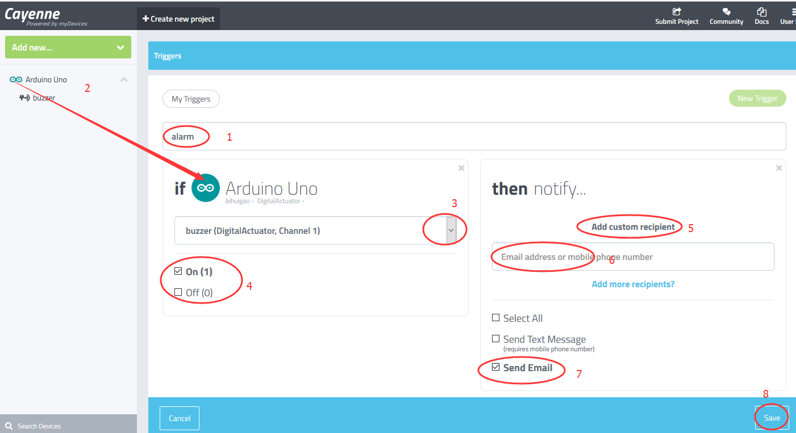This screenshot has height=433, width=796.
Task: Click the email or phone number field
Action: (x=633, y=257)
